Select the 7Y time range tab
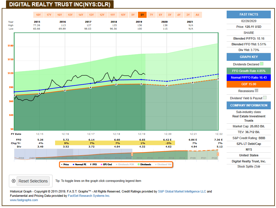 click(151, 15)
